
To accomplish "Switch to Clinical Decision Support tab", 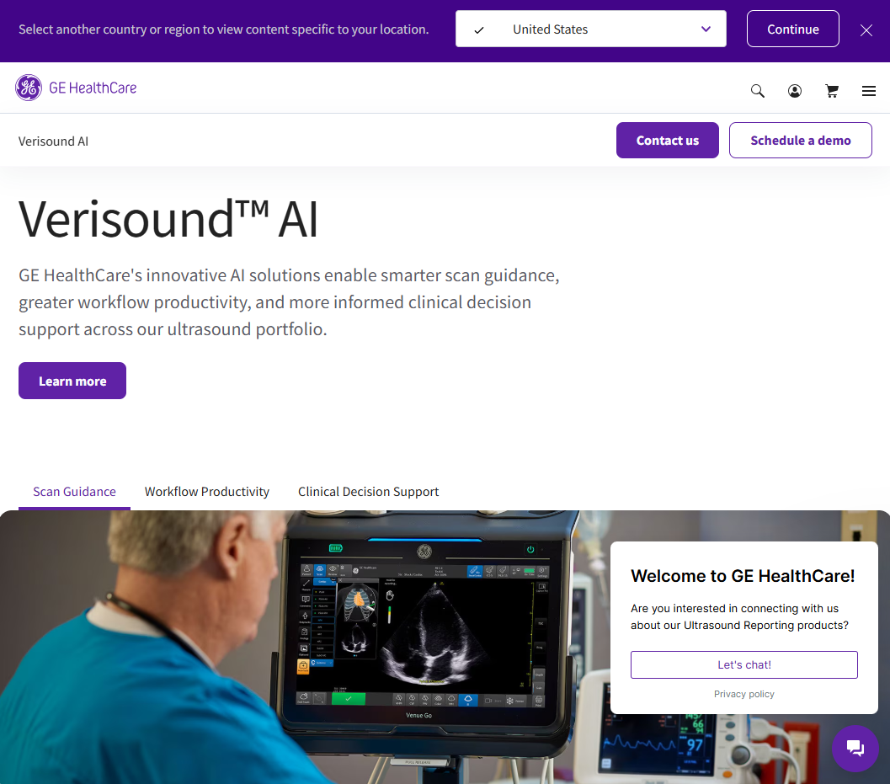I will pos(368,492).
